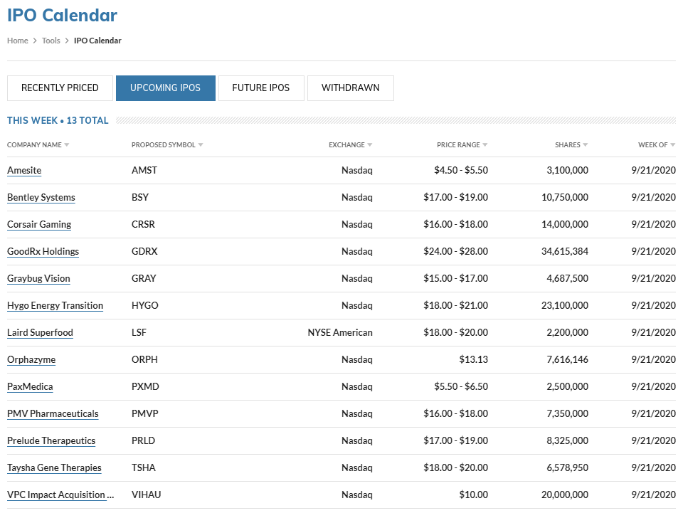Viewport: 683px width, 513px height.
Task: Open the Hygo Energy Transition link
Action: (55, 305)
